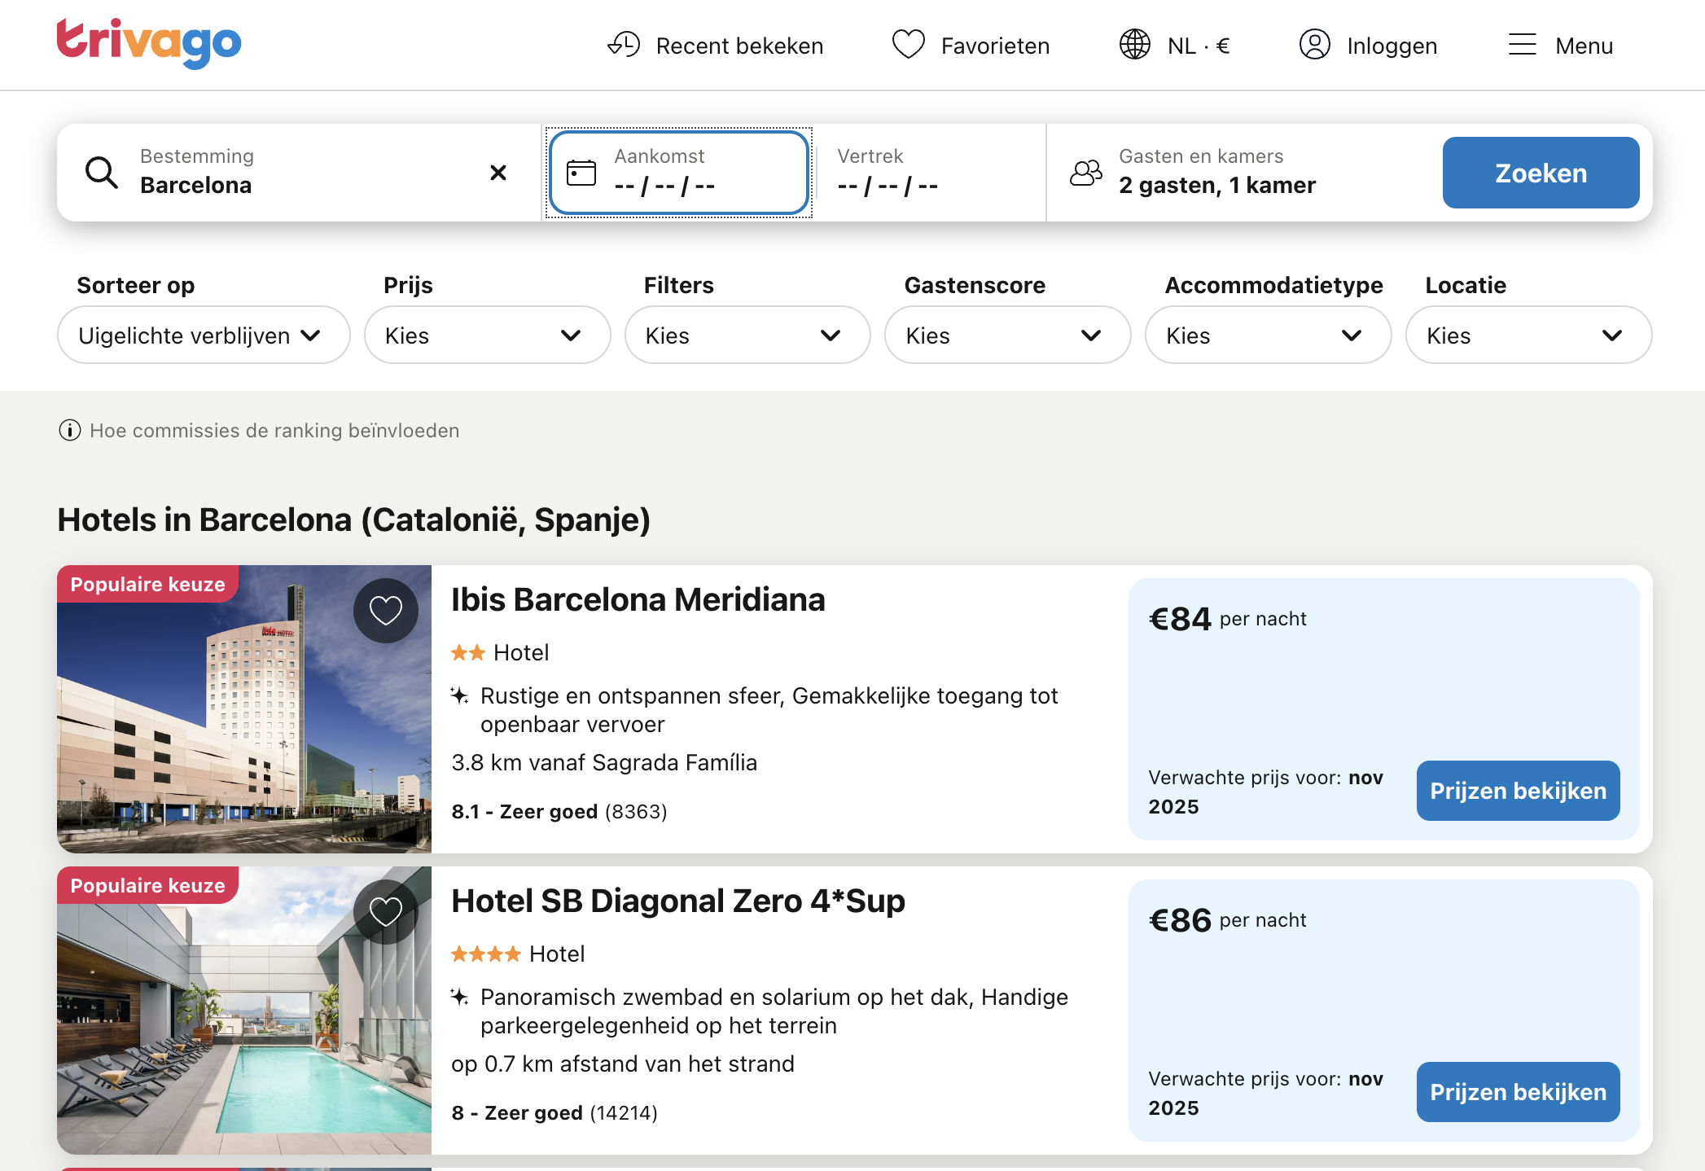Open the Ibis Barcelona Meridiana hotel photo
The width and height of the screenshot is (1705, 1171).
click(244, 709)
